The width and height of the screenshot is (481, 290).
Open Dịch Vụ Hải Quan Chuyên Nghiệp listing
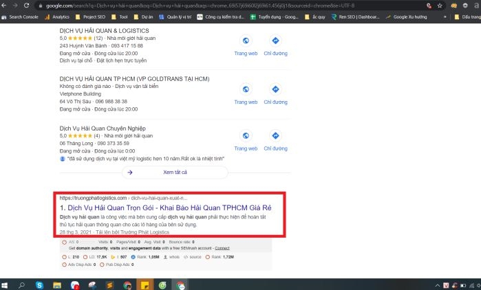pos(103,129)
